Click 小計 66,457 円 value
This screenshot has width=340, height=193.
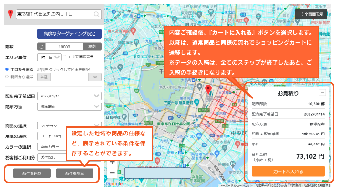(316, 144)
